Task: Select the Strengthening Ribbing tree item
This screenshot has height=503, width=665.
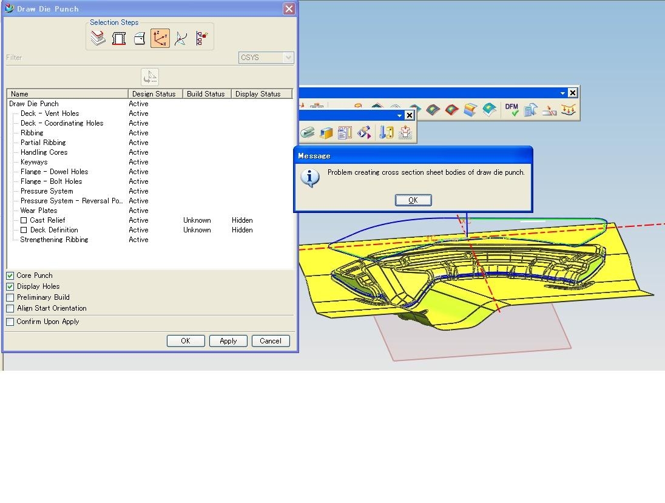Action: (x=54, y=240)
